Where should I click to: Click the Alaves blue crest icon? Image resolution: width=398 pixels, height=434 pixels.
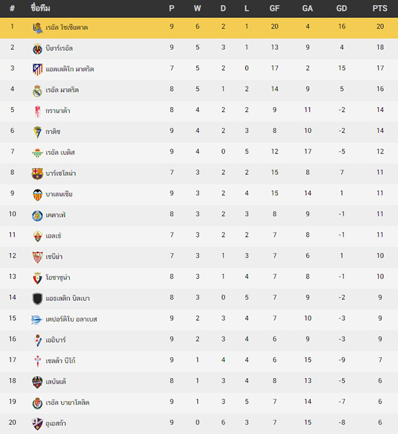coord(37,320)
